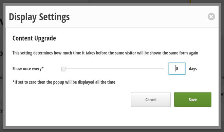This screenshot has height=132, width=224.
Task: Click the middle of the days slider track
Action: click(113, 69)
